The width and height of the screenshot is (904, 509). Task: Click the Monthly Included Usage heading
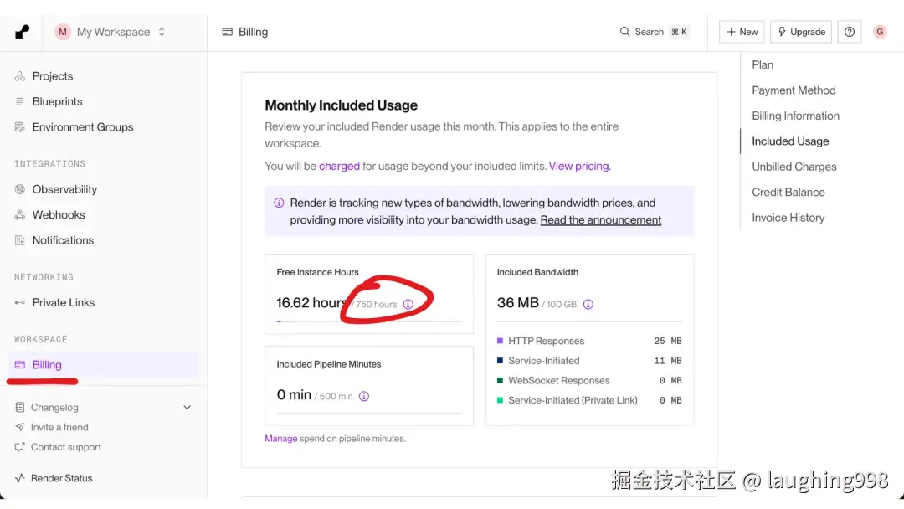pyautogui.click(x=341, y=105)
